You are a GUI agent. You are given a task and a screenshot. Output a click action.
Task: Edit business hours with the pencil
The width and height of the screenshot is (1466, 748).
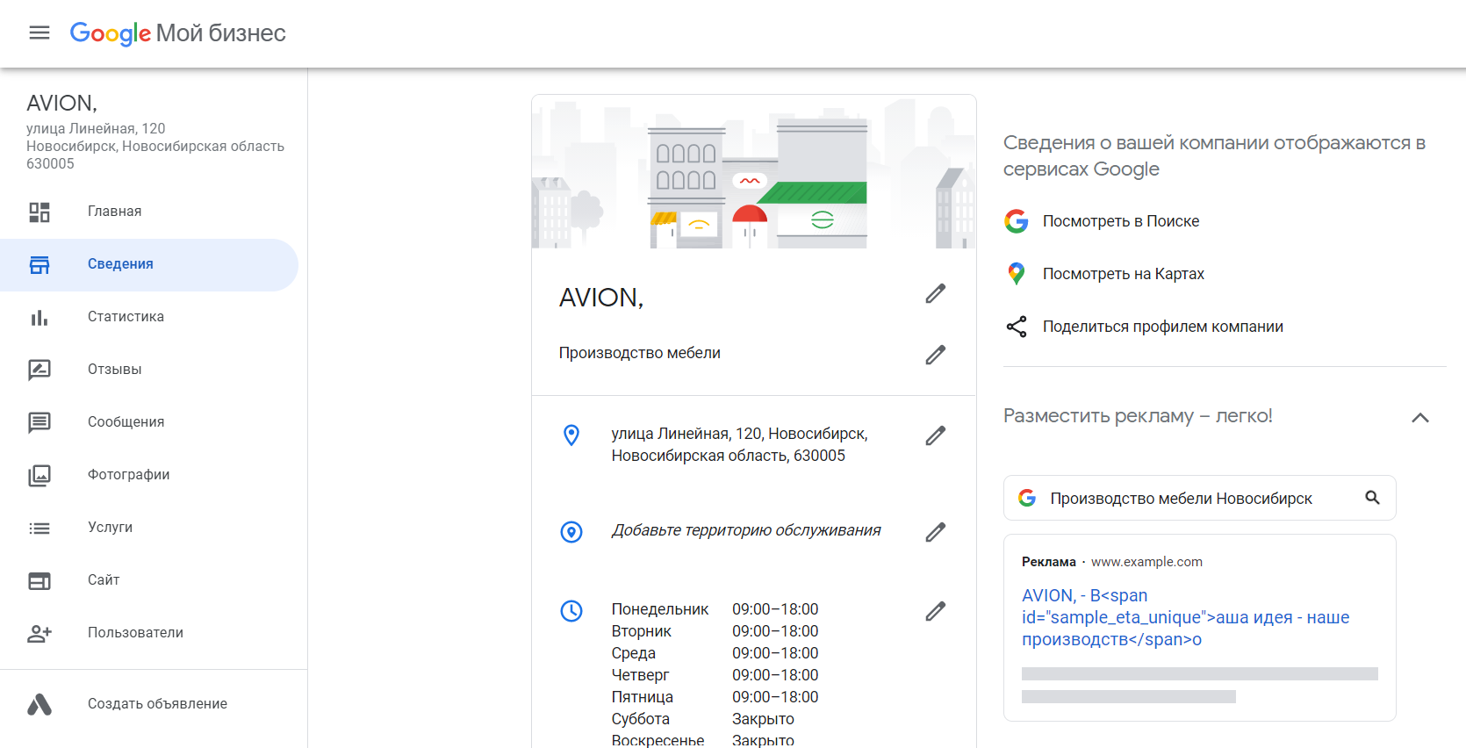tap(936, 611)
